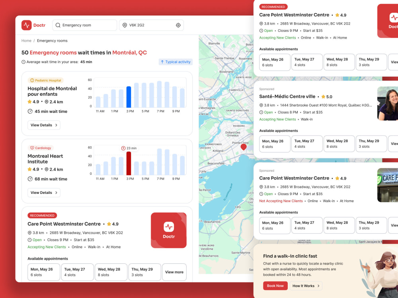Click distance pin icon in lower sponsored card
Viewport: 398px width, 298px height.
pyautogui.click(x=261, y=187)
